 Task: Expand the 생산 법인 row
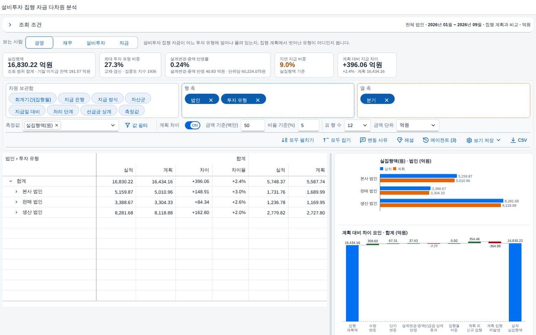coord(16,212)
